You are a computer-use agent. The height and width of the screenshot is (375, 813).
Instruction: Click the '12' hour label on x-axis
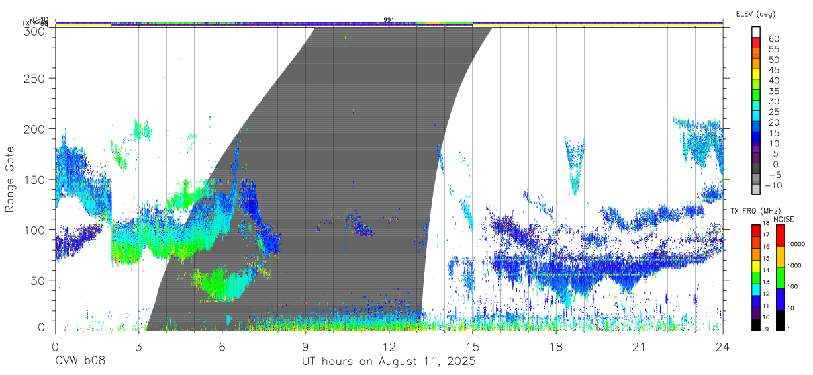coord(389,346)
